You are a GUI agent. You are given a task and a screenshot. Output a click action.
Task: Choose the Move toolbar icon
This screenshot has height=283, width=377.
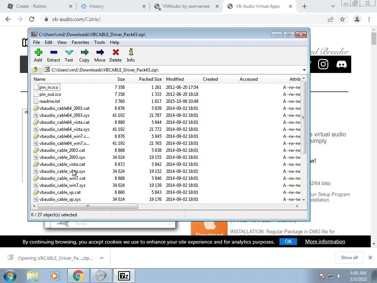100,55
